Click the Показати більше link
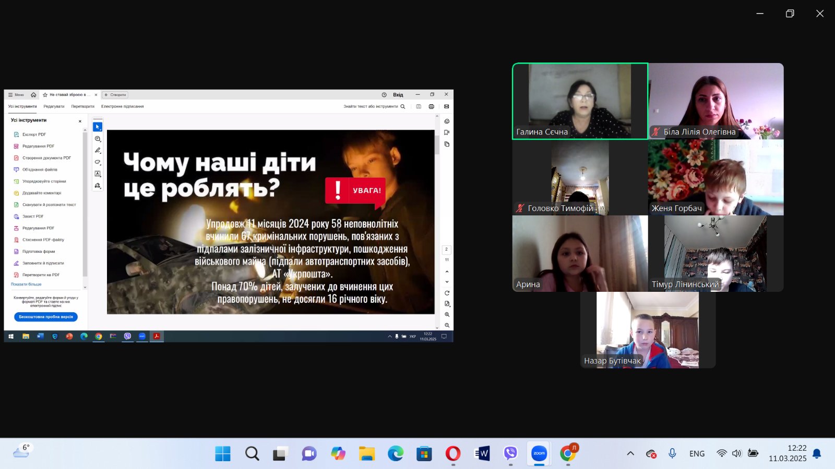Image resolution: width=835 pixels, height=469 pixels. [x=26, y=285]
